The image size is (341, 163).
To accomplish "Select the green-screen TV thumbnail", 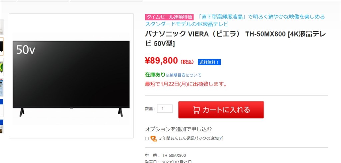I will point(2,67).
